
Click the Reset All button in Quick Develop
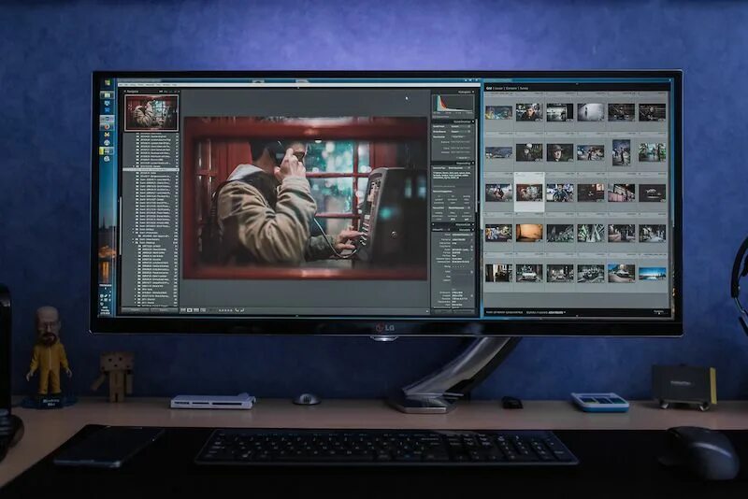coord(462,158)
